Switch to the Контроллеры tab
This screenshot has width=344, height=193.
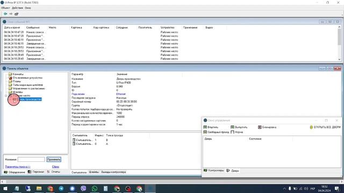point(214,170)
